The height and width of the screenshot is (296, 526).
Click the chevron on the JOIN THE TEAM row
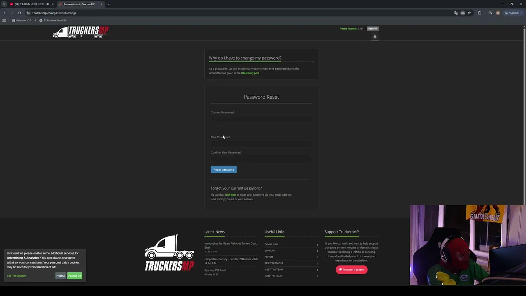(318, 276)
